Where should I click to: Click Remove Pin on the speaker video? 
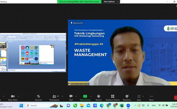pyautogui.click(x=77, y=23)
